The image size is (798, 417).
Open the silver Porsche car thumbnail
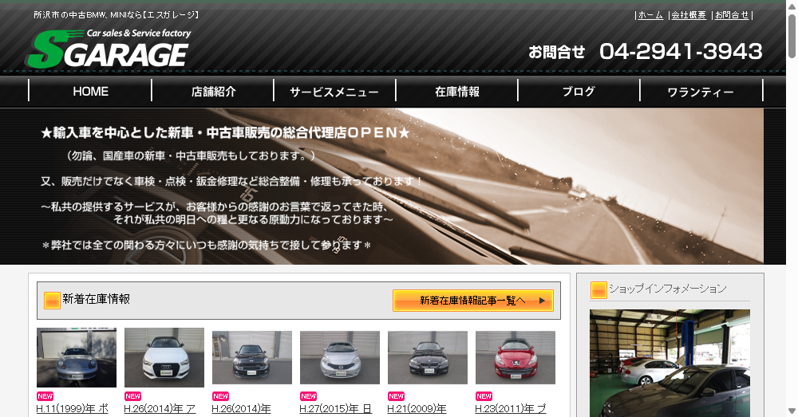coord(77,358)
